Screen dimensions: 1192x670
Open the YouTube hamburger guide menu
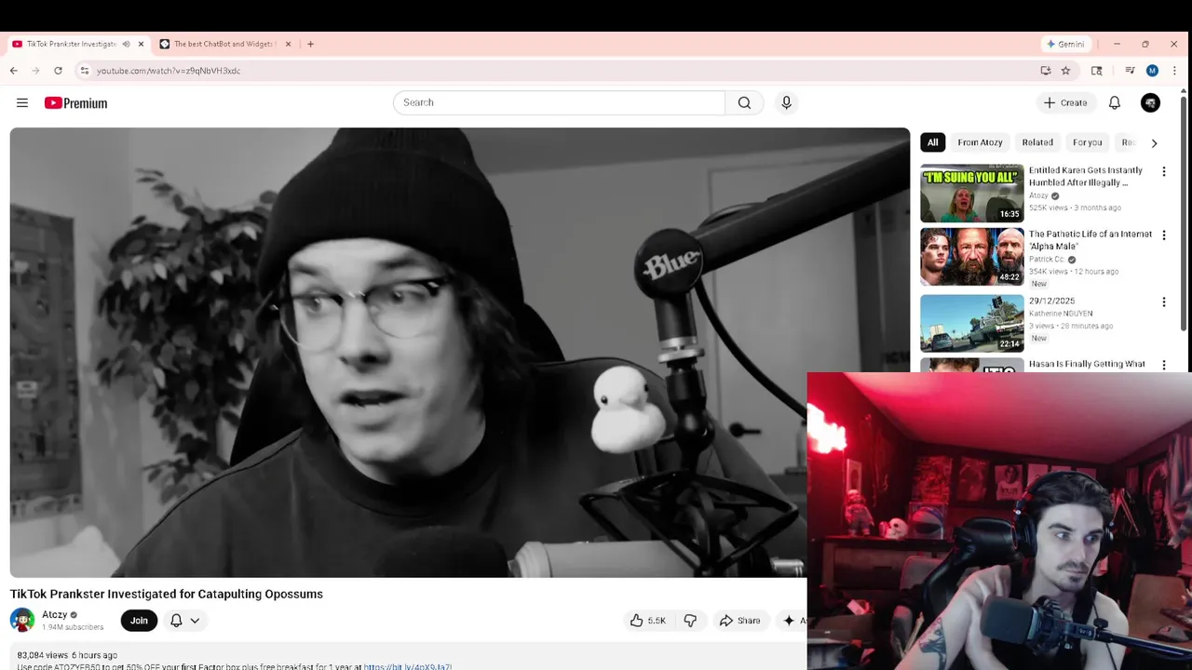[x=22, y=103]
